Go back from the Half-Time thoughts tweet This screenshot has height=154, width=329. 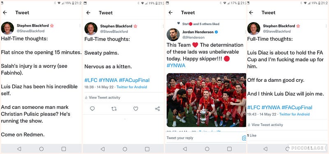(5, 13)
